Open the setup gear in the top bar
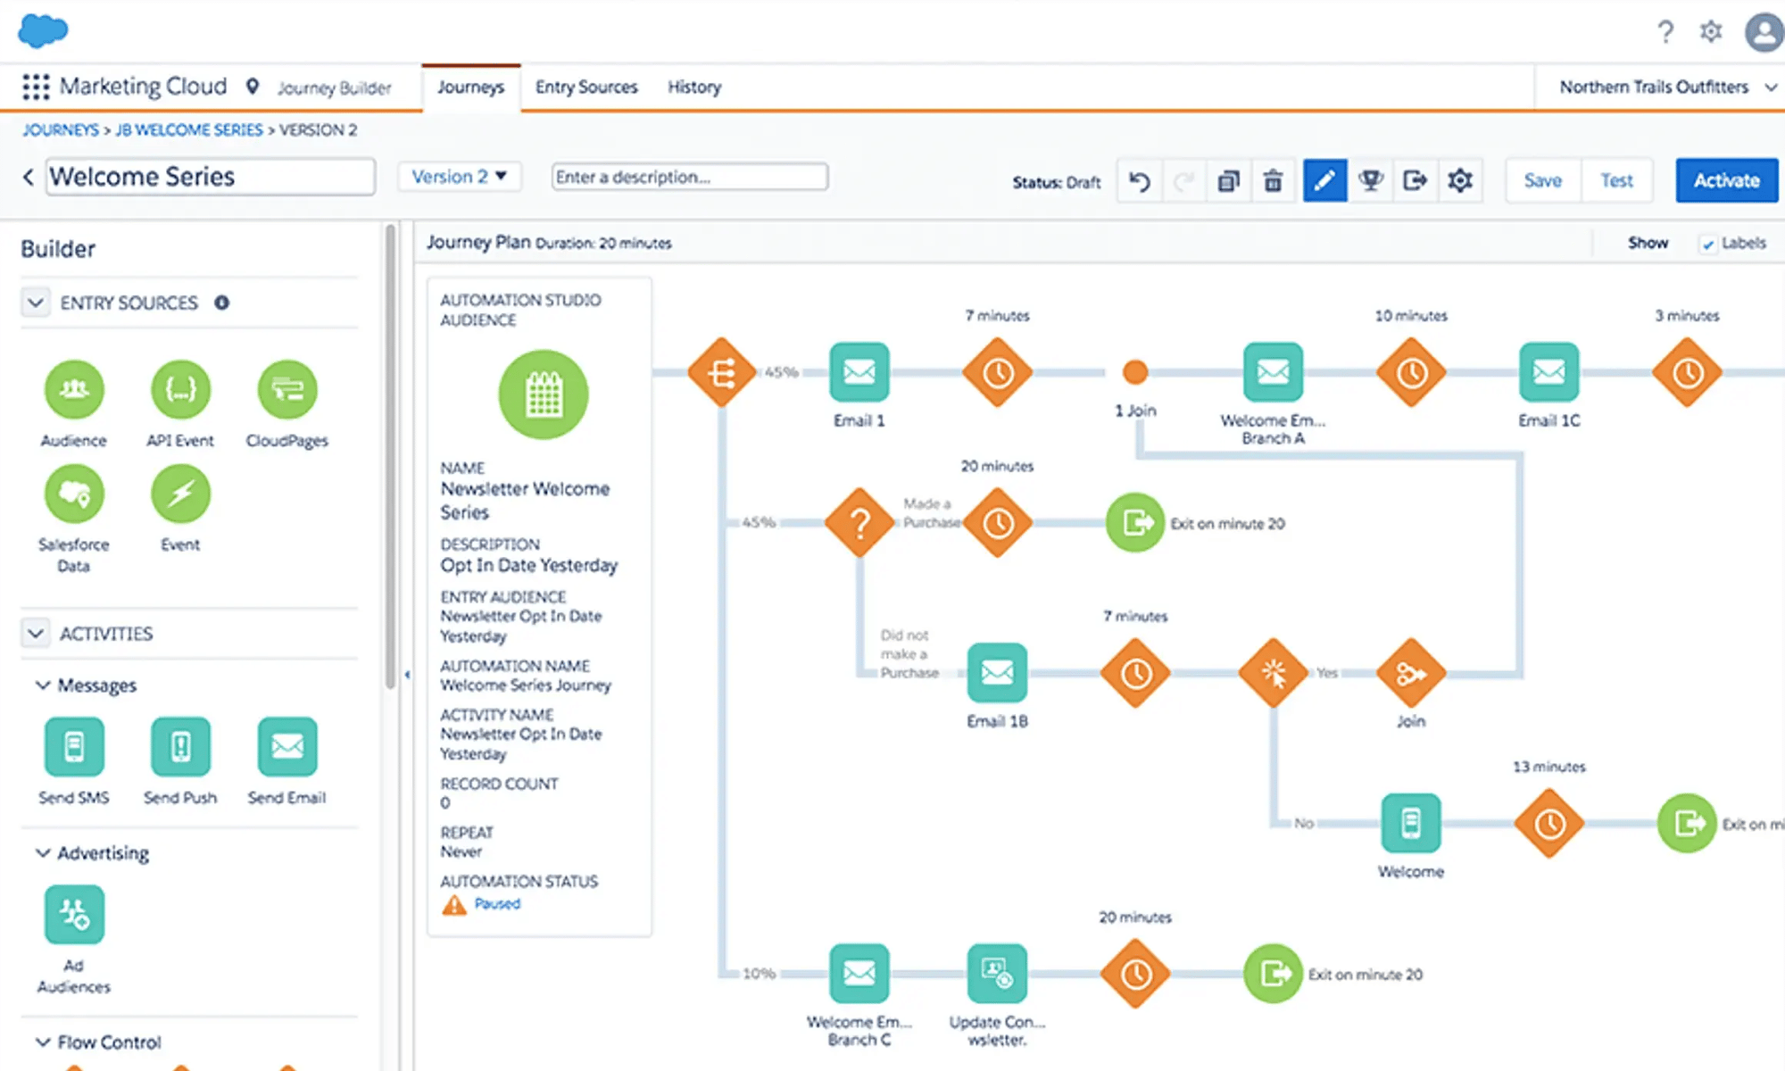This screenshot has height=1071, width=1785. (1710, 32)
